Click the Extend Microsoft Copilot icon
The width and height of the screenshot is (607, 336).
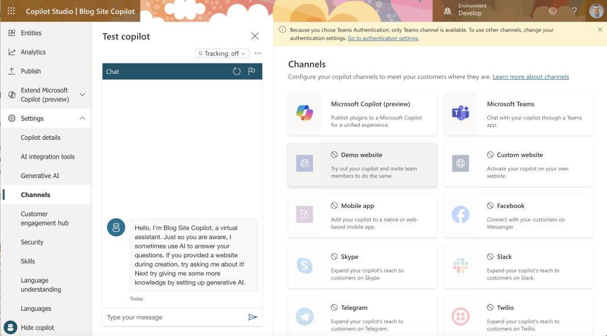coord(12,95)
